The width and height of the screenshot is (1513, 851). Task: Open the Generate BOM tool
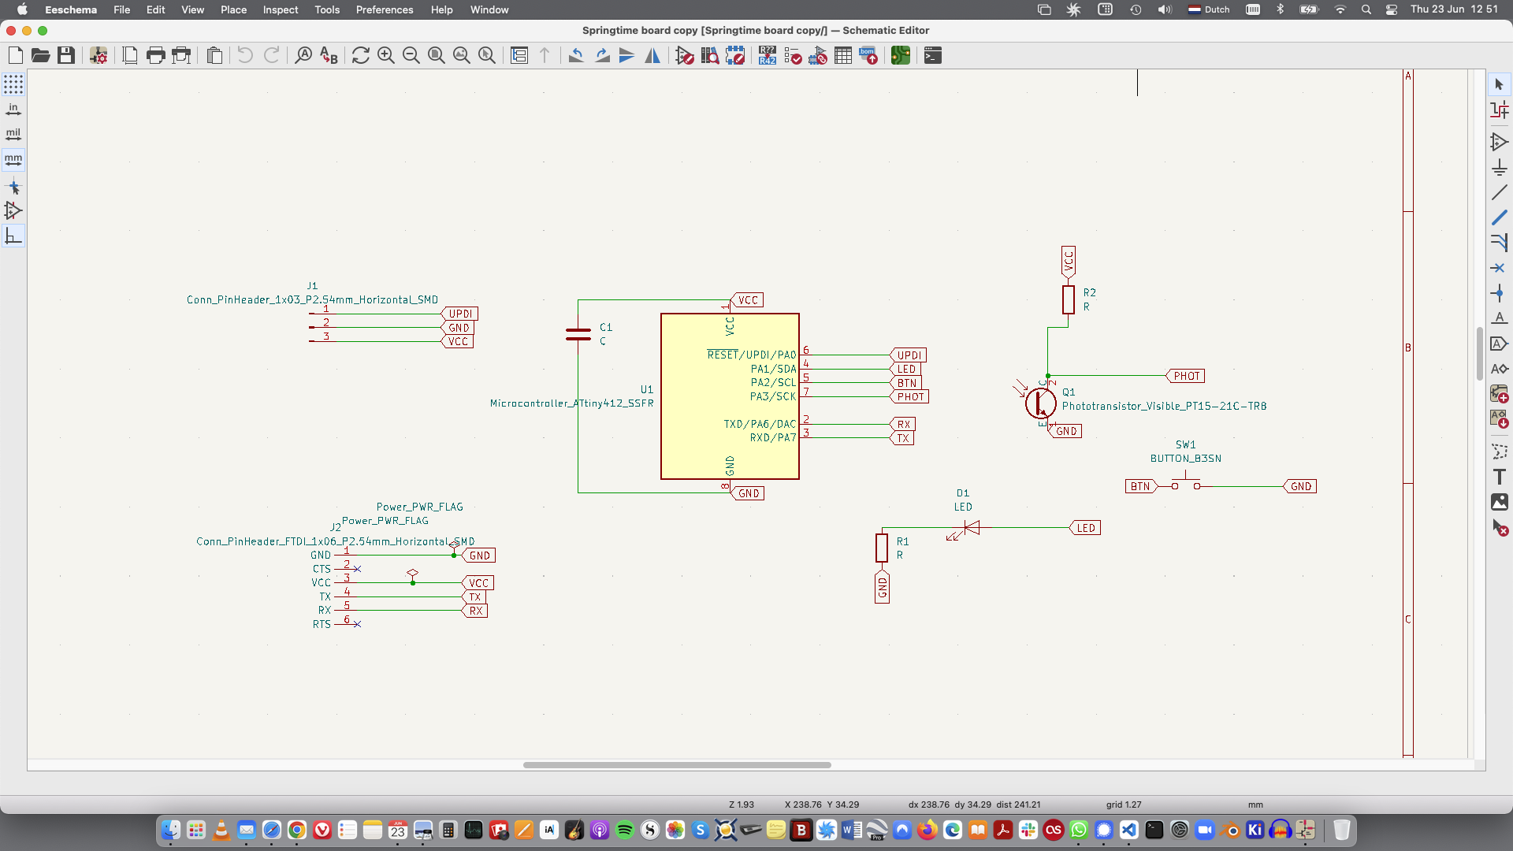[868, 55]
